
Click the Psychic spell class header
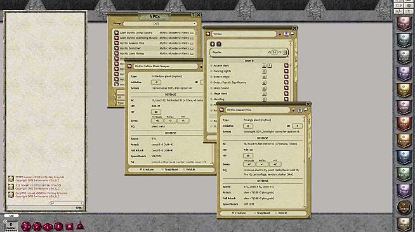(x=249, y=53)
